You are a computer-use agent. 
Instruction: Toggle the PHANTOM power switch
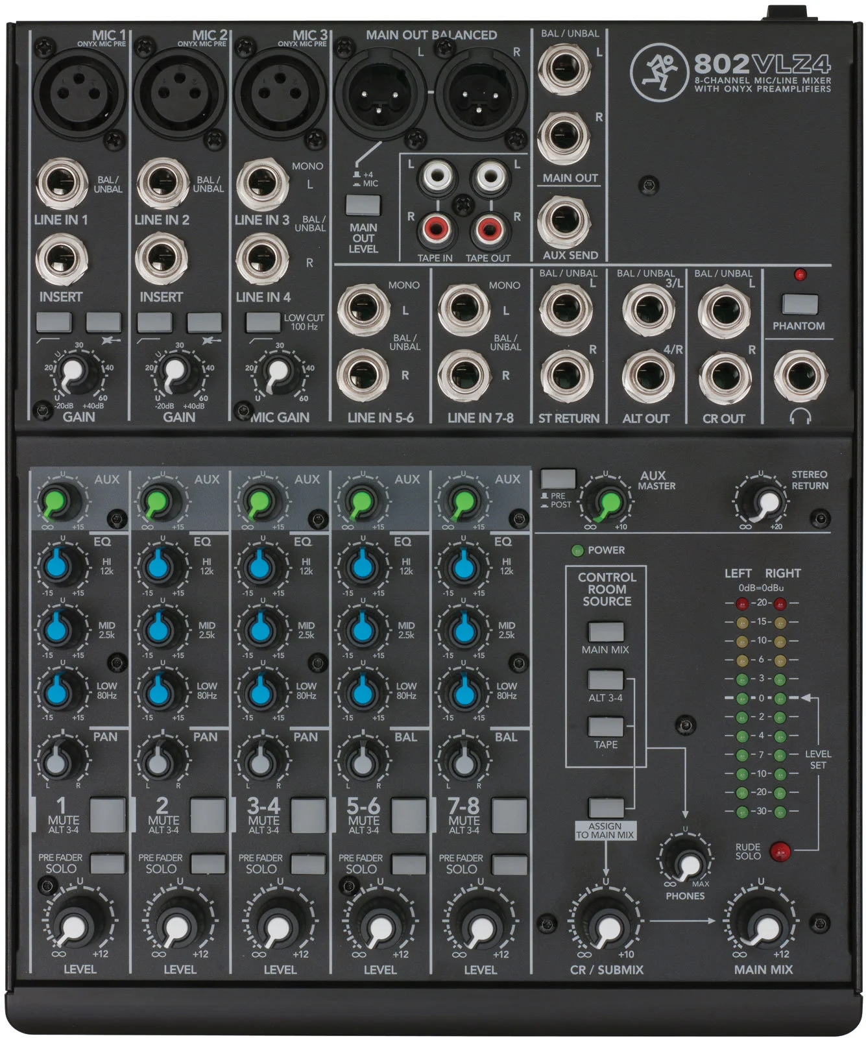coord(799,304)
